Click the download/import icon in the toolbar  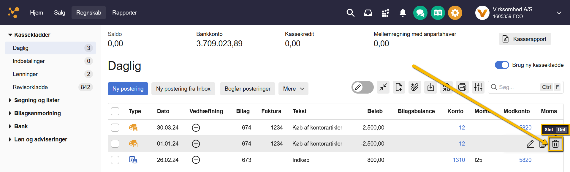(x=430, y=87)
